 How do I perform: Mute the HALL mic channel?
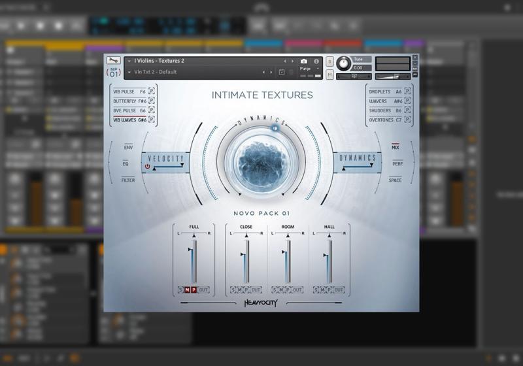pyautogui.click(x=322, y=290)
